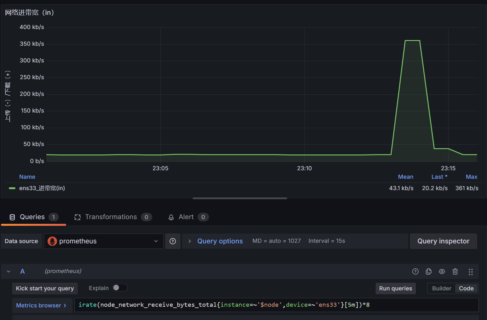Viewport: 487px width, 320px height.
Task: Click the 20.2 kb/s Last value
Action: coord(435,188)
